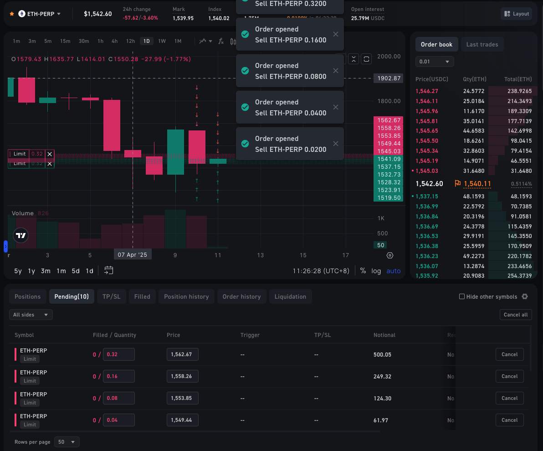The width and height of the screenshot is (543, 451).
Task: Expand the blue side panel handle
Action: 5,246
